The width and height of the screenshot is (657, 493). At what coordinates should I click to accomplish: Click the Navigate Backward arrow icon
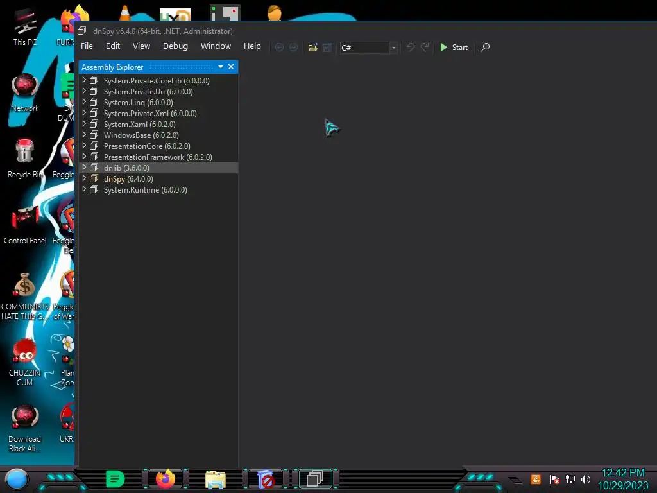[x=279, y=48]
